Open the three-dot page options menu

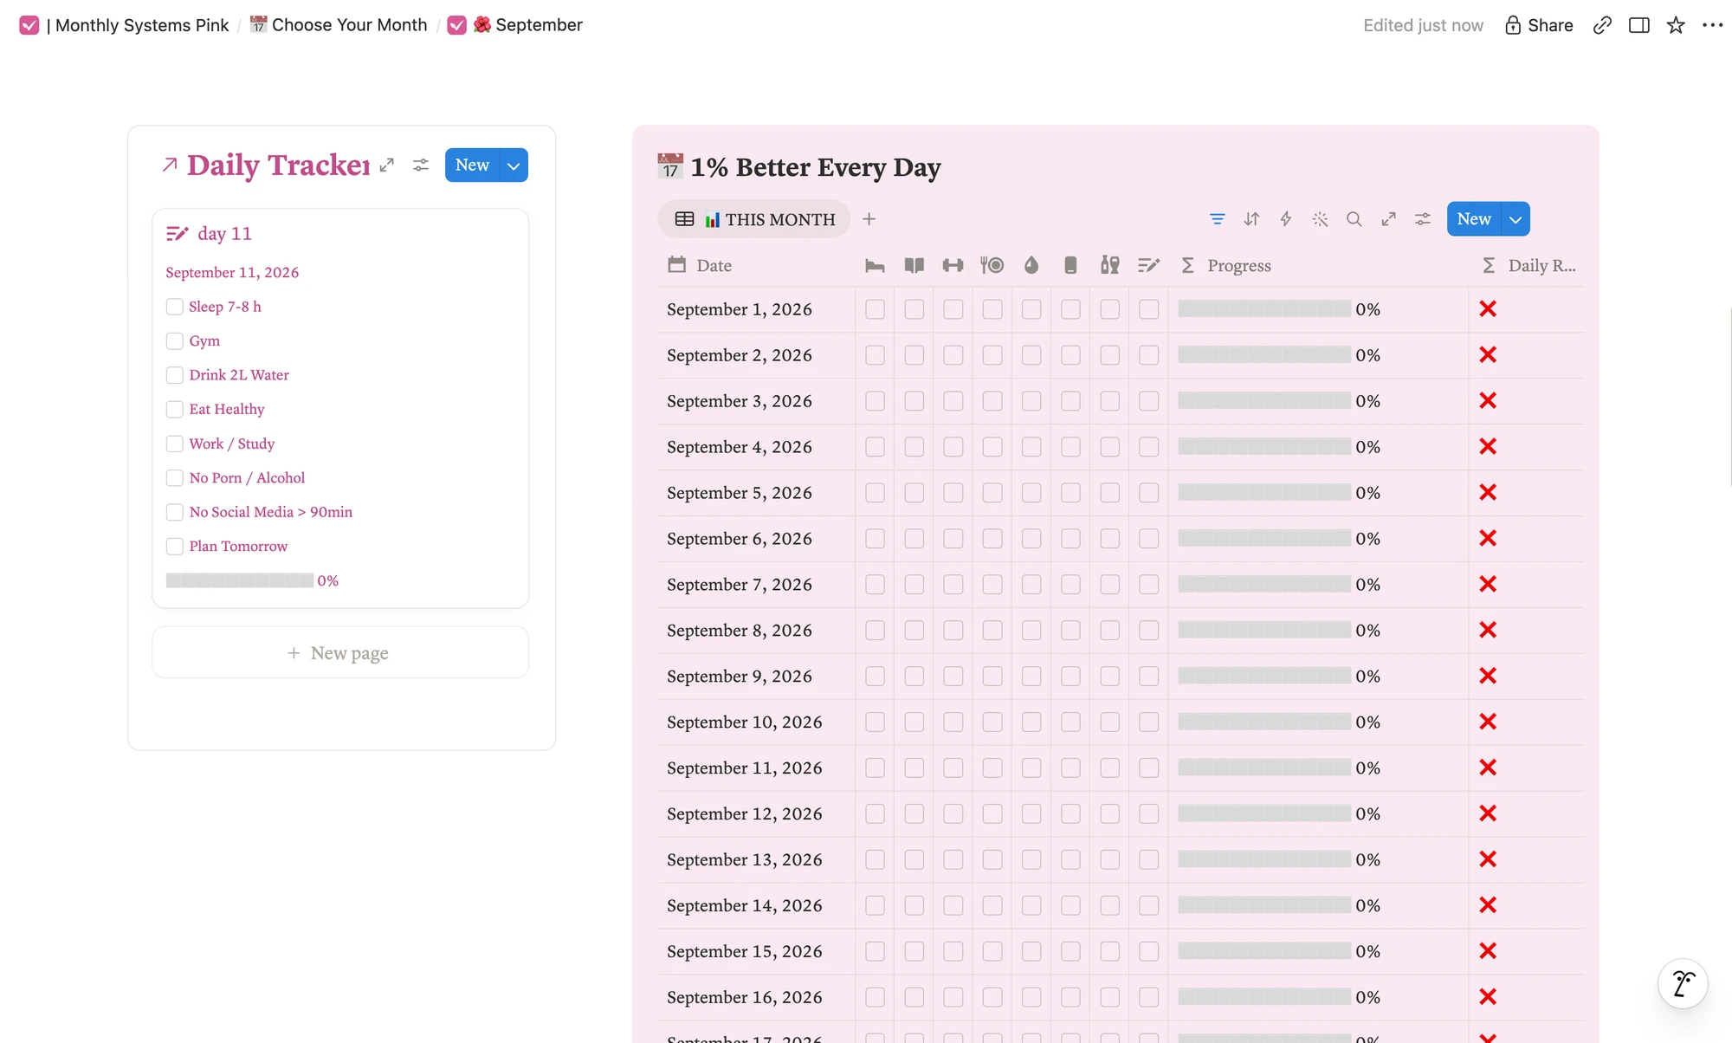pos(1712,25)
